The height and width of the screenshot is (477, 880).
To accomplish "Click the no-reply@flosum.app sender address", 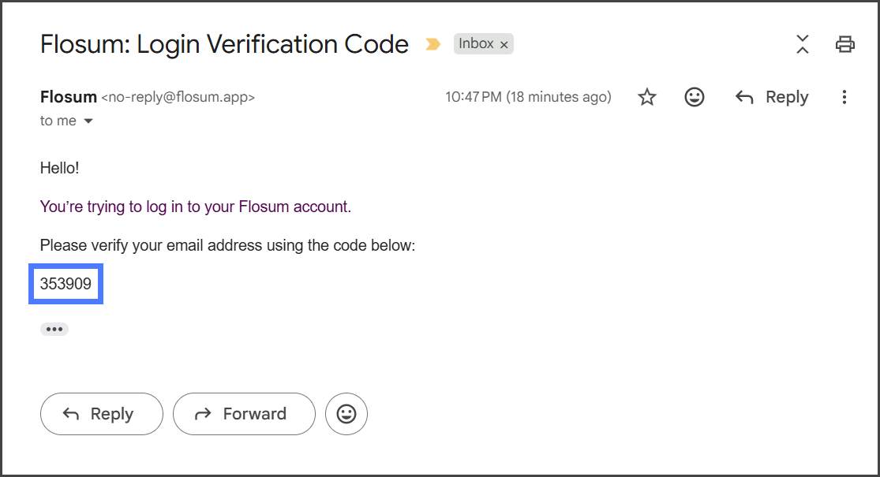I will click(178, 97).
